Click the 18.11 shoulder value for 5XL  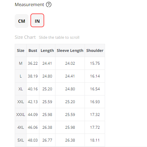coord(95,140)
